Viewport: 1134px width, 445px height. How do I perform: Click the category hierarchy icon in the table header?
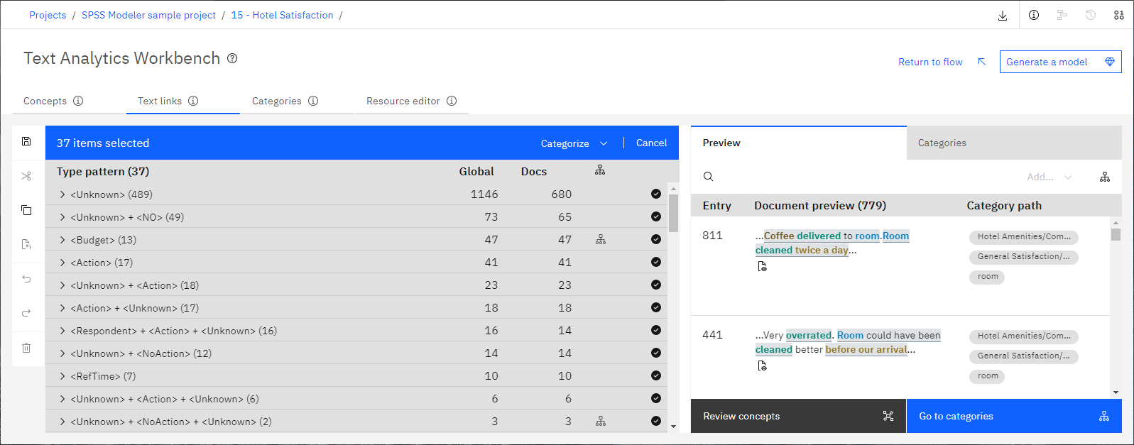click(x=600, y=170)
